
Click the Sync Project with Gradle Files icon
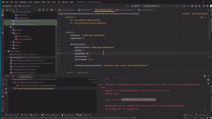(x=192, y=6)
